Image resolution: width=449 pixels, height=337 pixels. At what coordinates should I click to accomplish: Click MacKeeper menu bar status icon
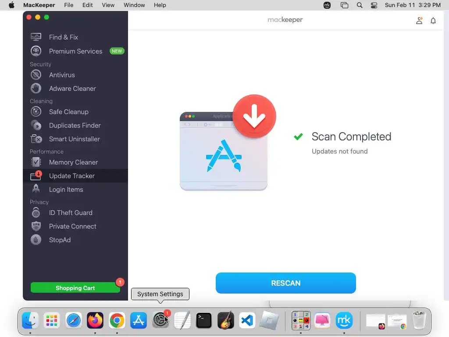[x=327, y=5]
